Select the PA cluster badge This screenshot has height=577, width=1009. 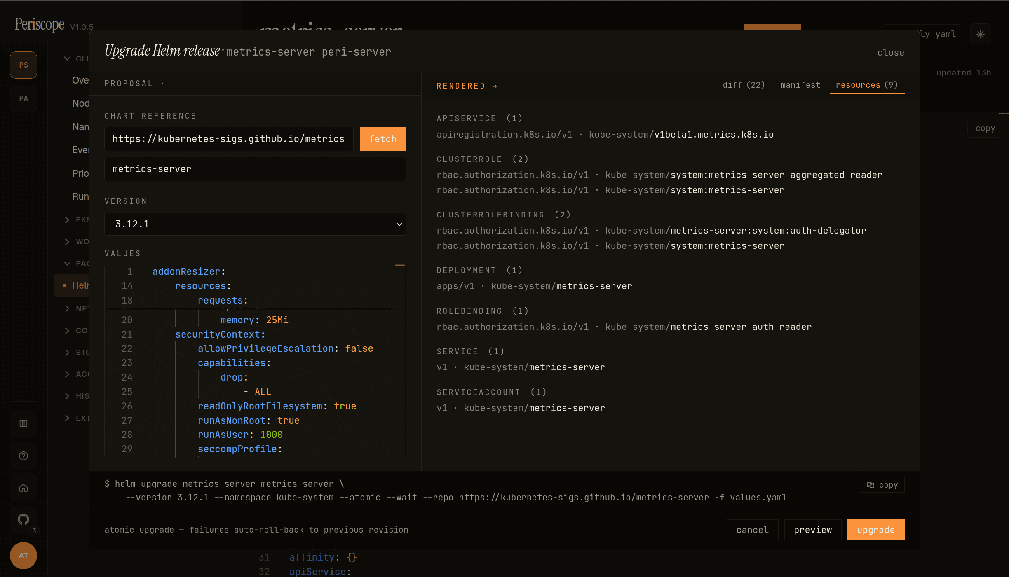pyautogui.click(x=23, y=98)
